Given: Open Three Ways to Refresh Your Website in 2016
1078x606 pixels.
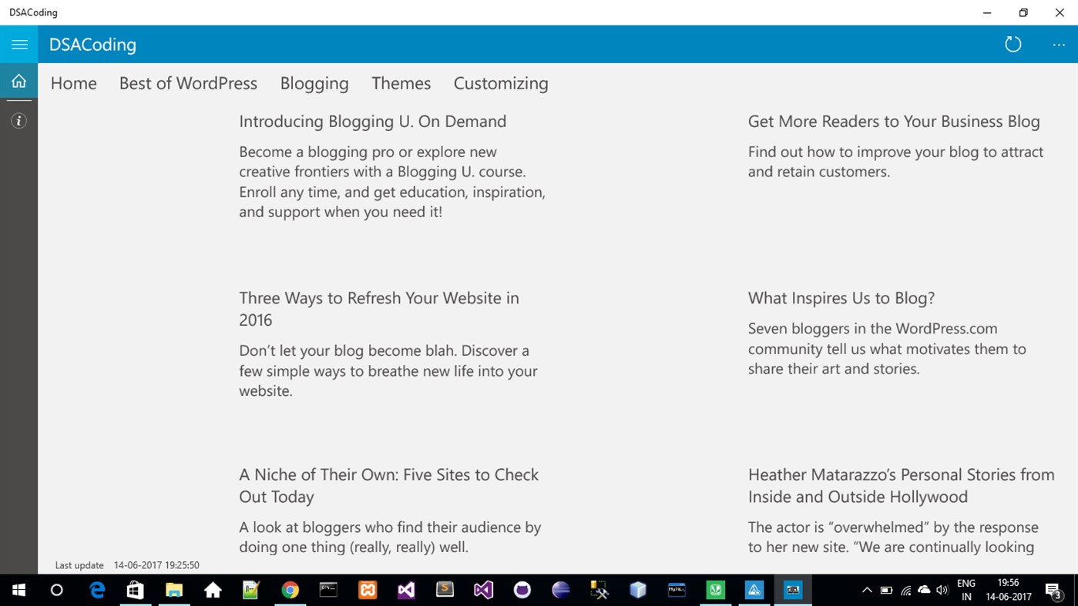Looking at the screenshot, I should (378, 308).
